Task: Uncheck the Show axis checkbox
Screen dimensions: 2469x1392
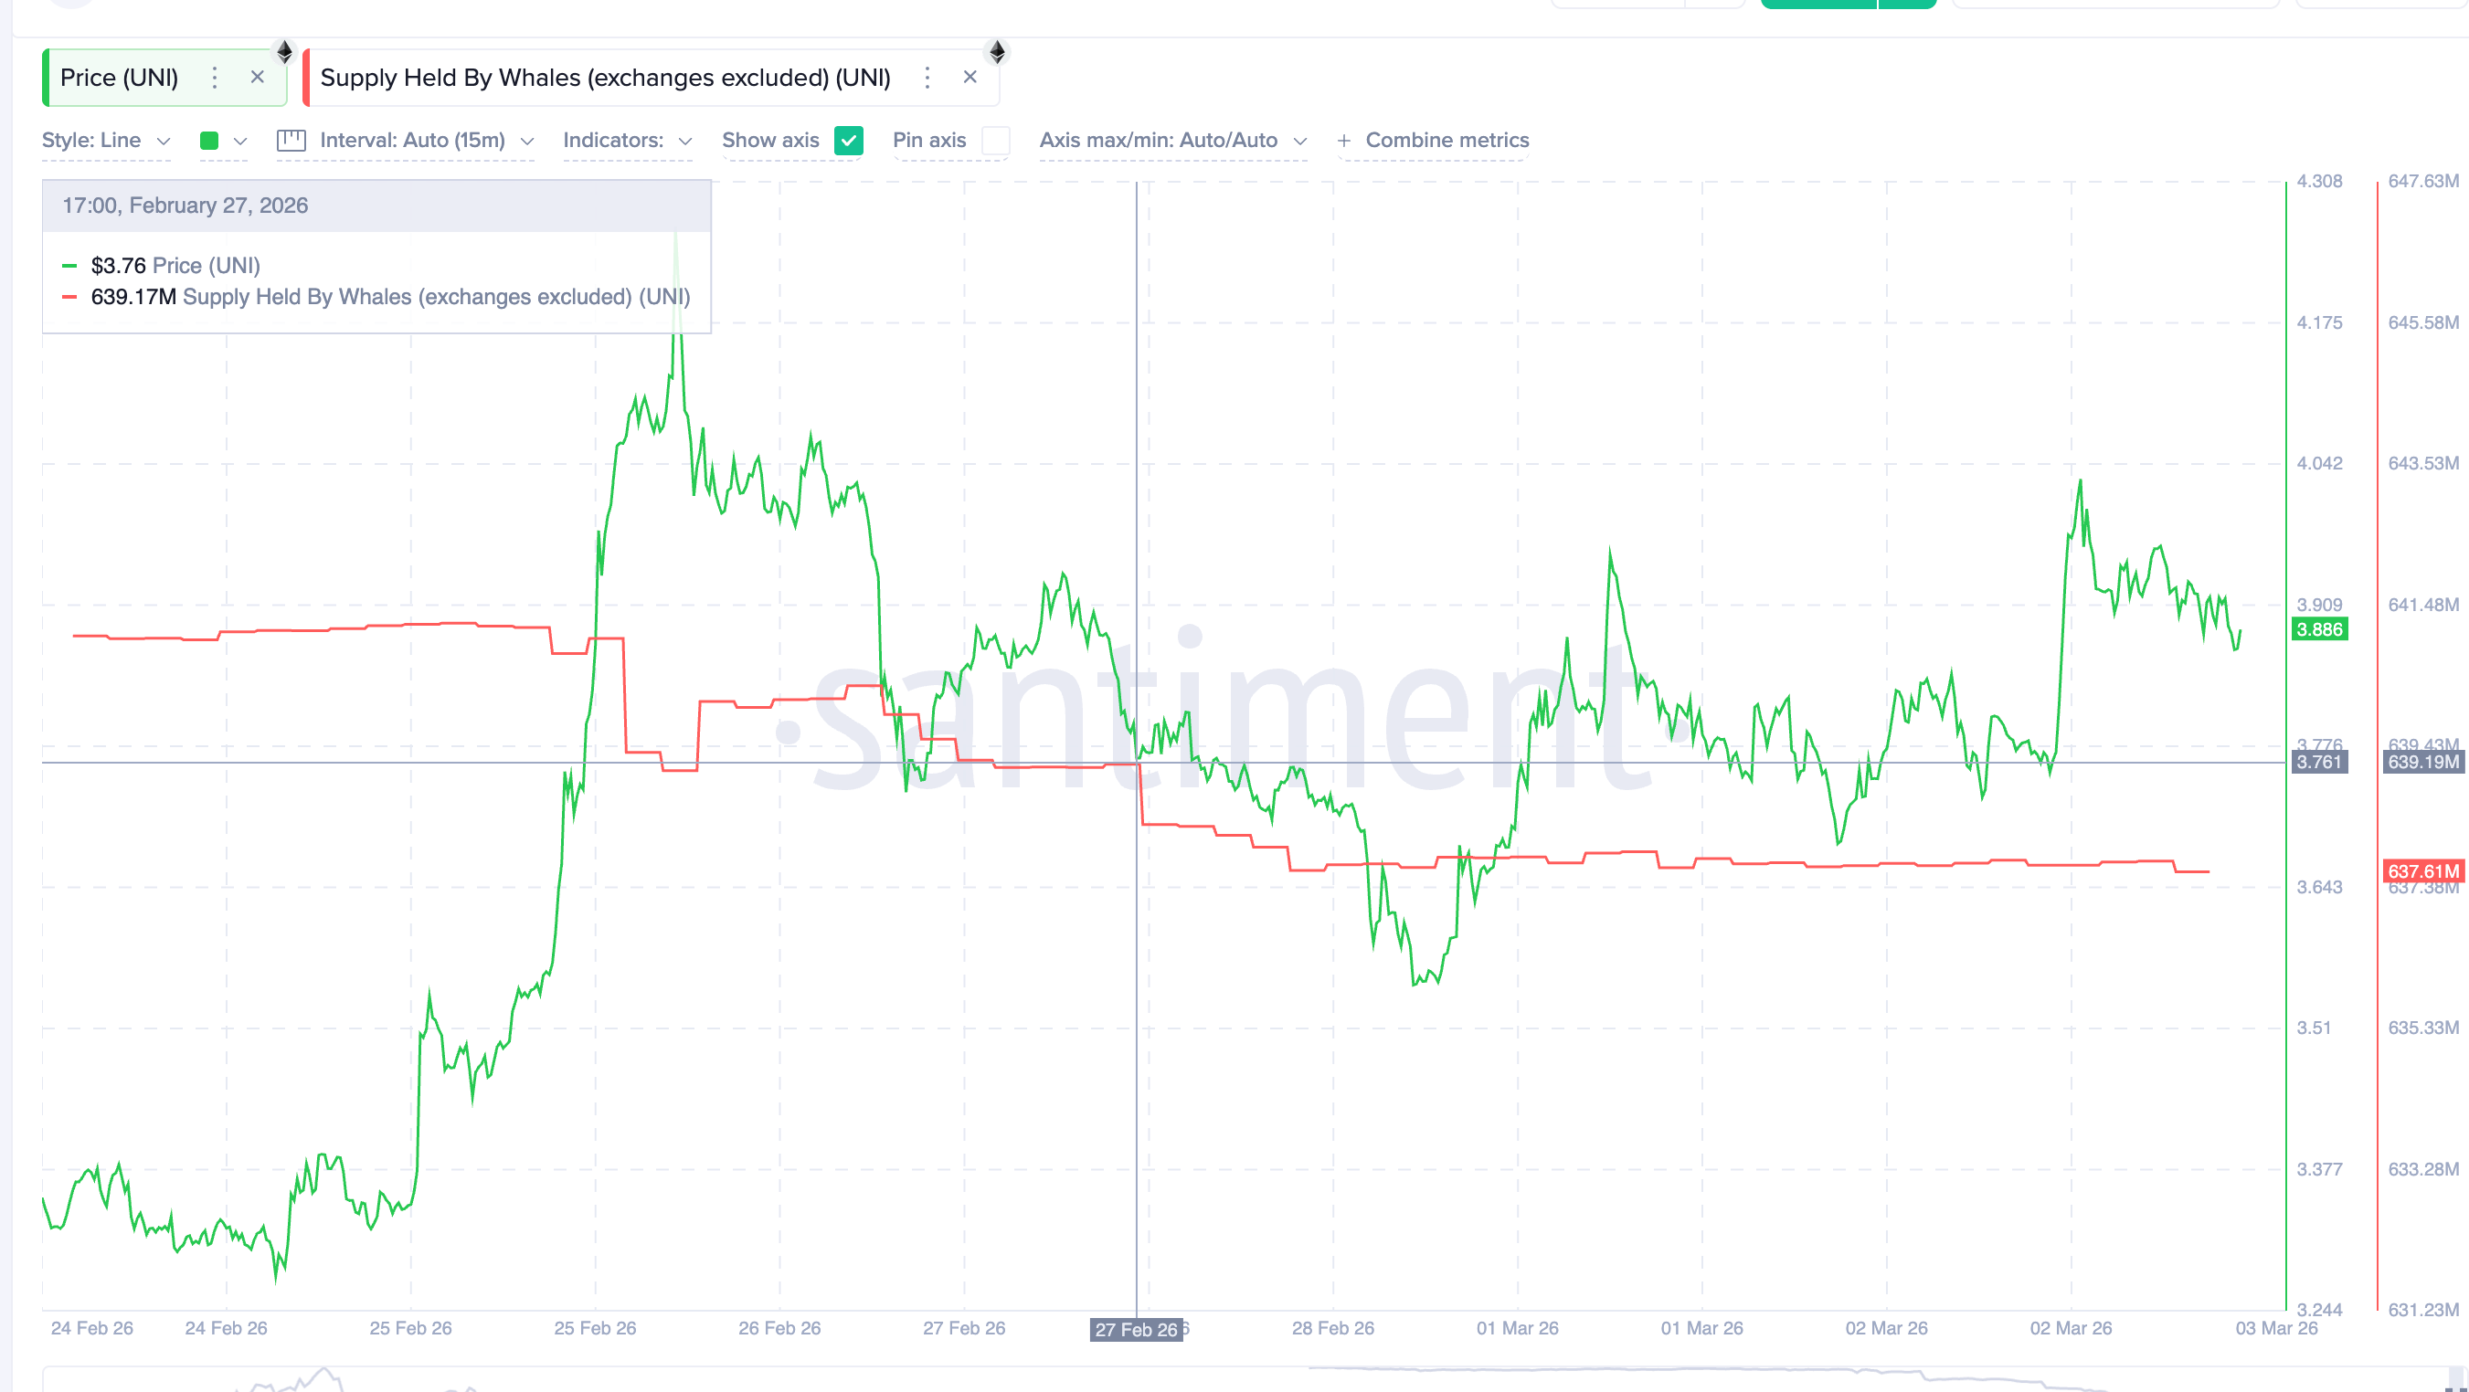Action: [x=848, y=141]
